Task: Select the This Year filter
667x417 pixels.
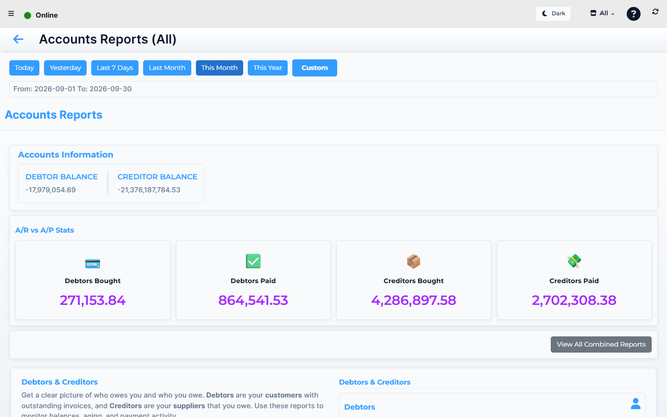Action: pyautogui.click(x=268, y=68)
